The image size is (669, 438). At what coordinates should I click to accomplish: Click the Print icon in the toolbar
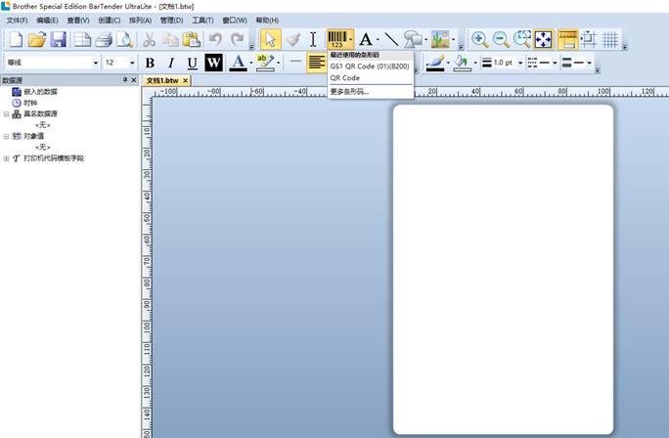point(104,40)
